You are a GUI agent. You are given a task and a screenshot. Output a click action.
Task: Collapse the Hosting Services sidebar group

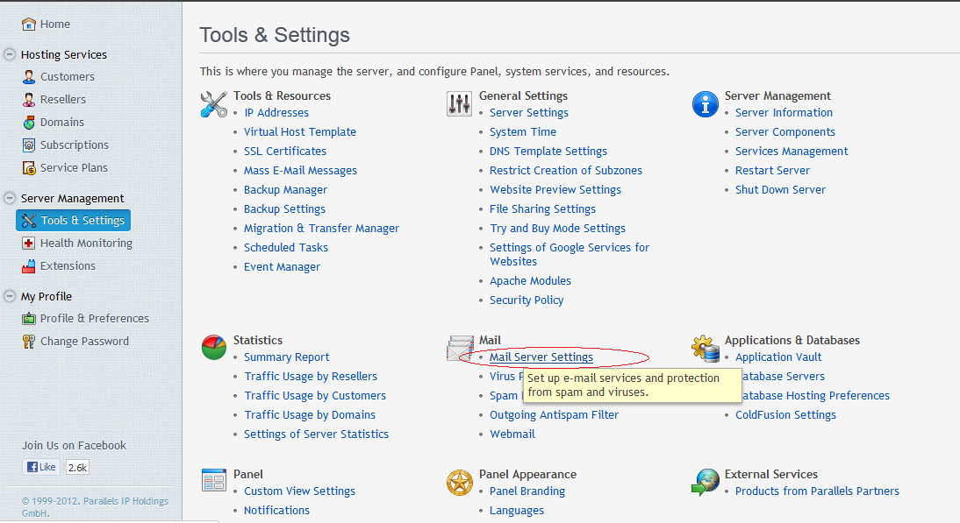pyautogui.click(x=10, y=54)
